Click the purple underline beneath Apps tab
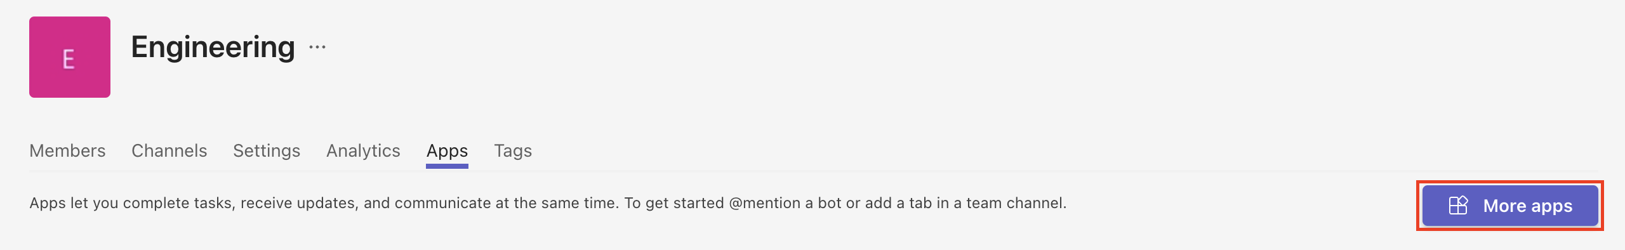This screenshot has width=1625, height=250. (x=447, y=166)
